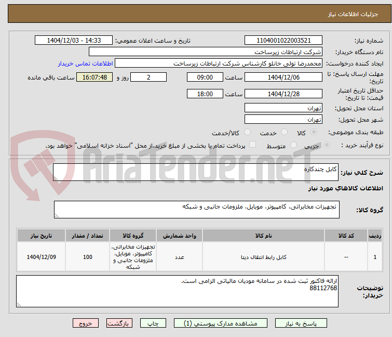
Task: Click the گروه کالا text area
Action: [x=196, y=210]
